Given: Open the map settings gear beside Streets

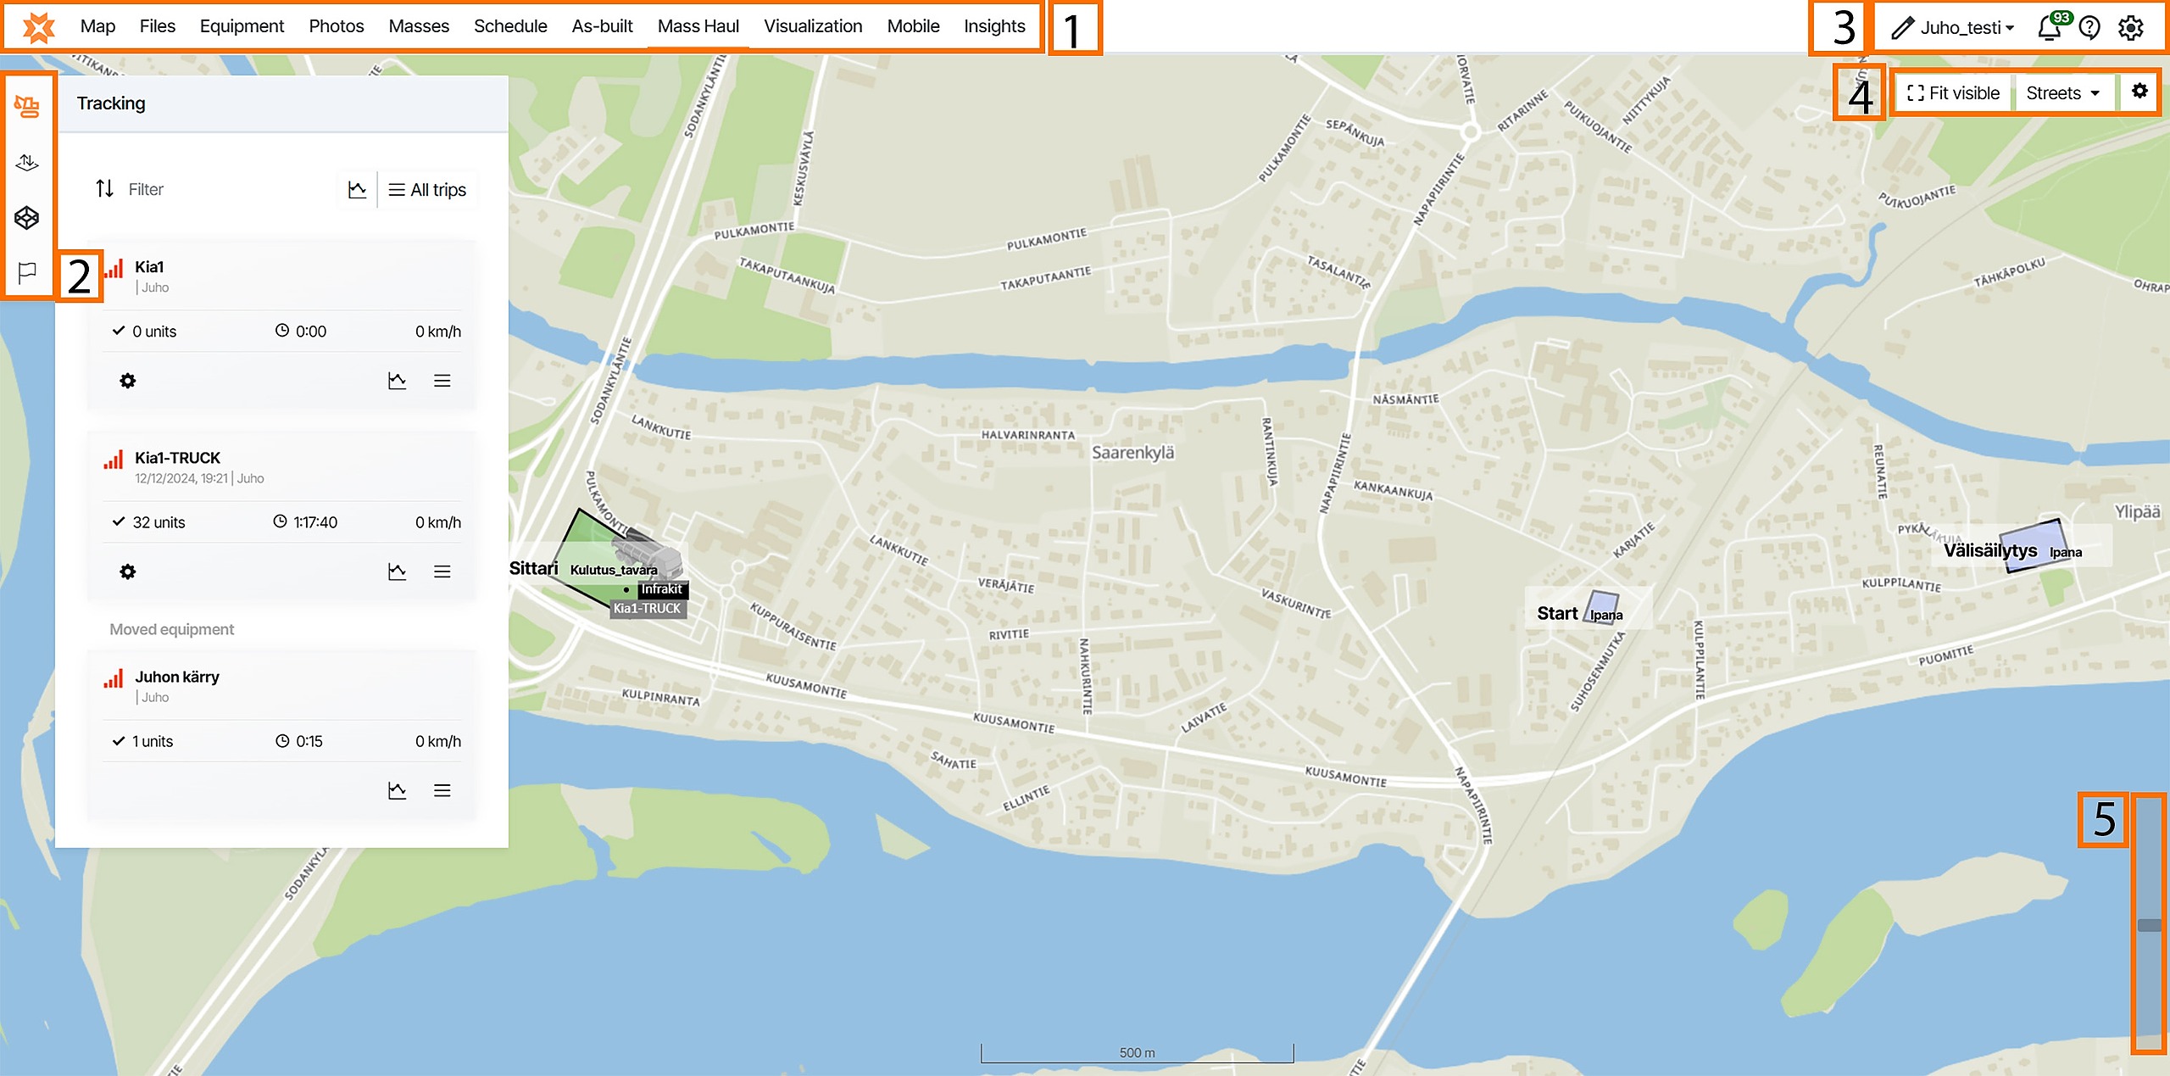Looking at the screenshot, I should tap(2139, 92).
